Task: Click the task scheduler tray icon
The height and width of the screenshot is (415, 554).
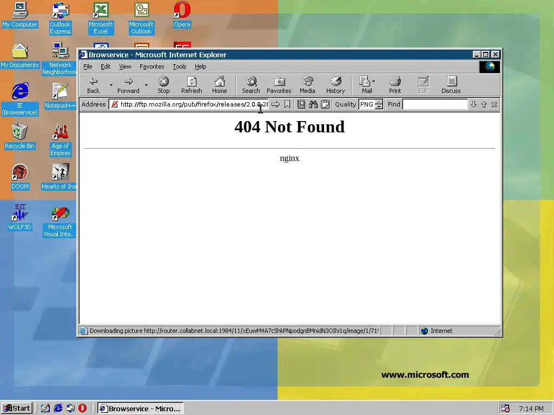Action: (x=505, y=409)
